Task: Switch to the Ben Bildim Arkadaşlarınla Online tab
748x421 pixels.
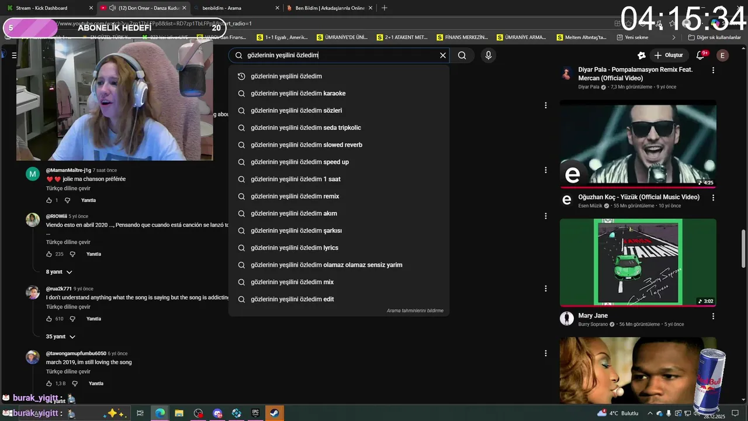Action: point(330,8)
